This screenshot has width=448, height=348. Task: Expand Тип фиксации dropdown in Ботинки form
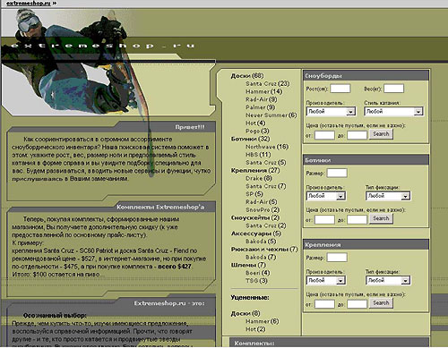[x=388, y=196]
